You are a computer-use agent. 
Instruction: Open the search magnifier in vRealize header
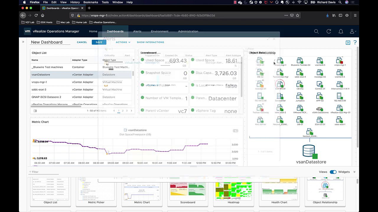coord(316,31)
